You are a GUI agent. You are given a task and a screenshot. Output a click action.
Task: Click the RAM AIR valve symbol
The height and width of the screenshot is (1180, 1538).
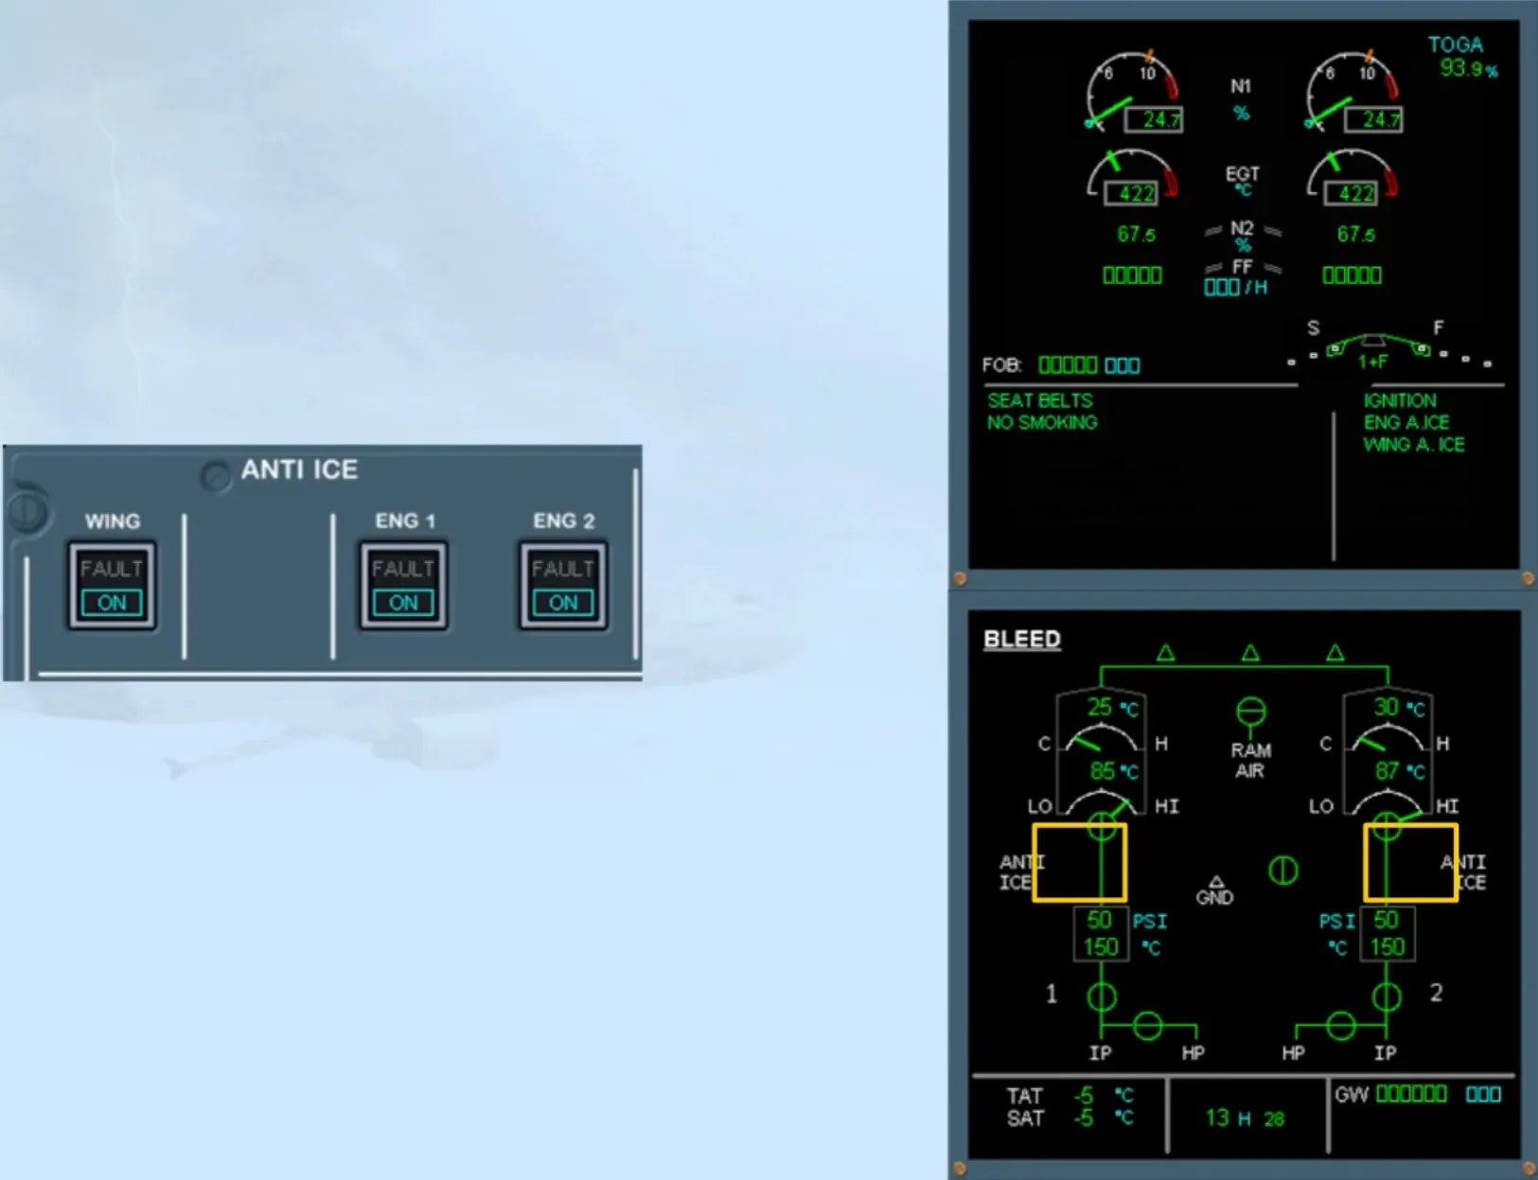[1251, 711]
